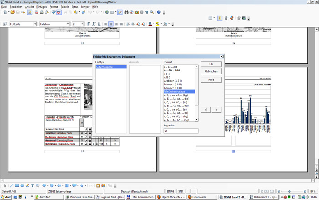Screen dimensions: 319x200
Task: Click the OK button in dialog
Action: (x=211, y=64)
